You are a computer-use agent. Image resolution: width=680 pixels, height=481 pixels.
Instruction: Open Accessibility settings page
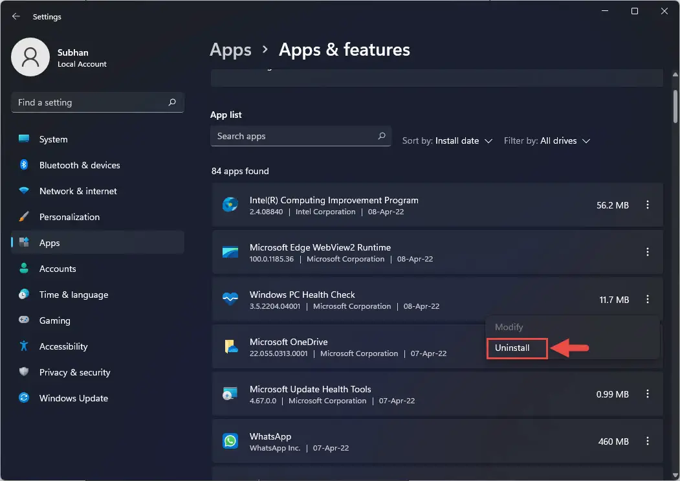(97, 346)
